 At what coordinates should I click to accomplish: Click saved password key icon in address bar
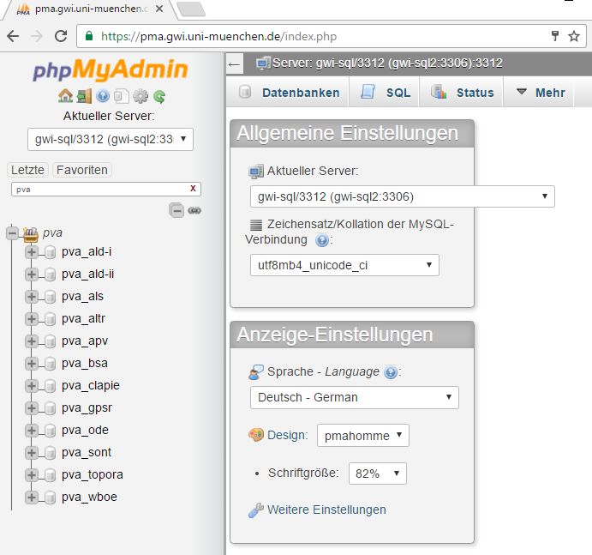point(555,36)
